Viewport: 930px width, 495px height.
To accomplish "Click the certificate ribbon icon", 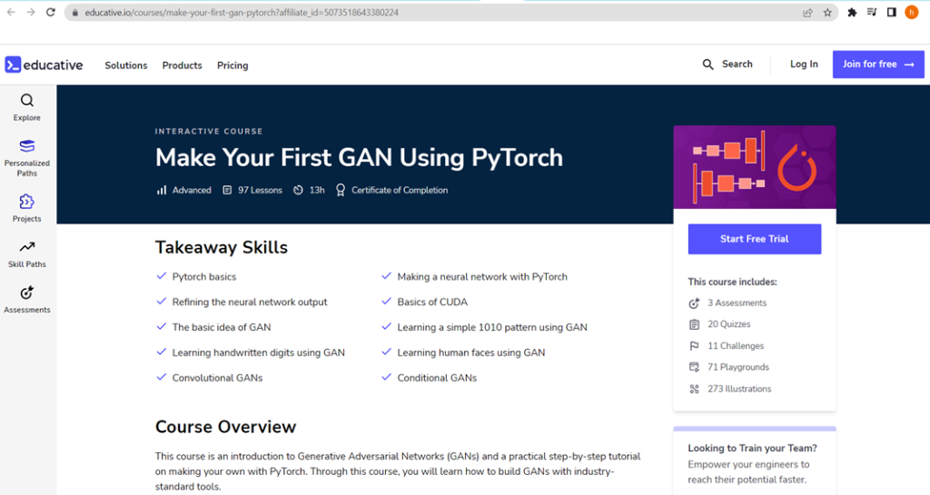I will [x=341, y=191].
